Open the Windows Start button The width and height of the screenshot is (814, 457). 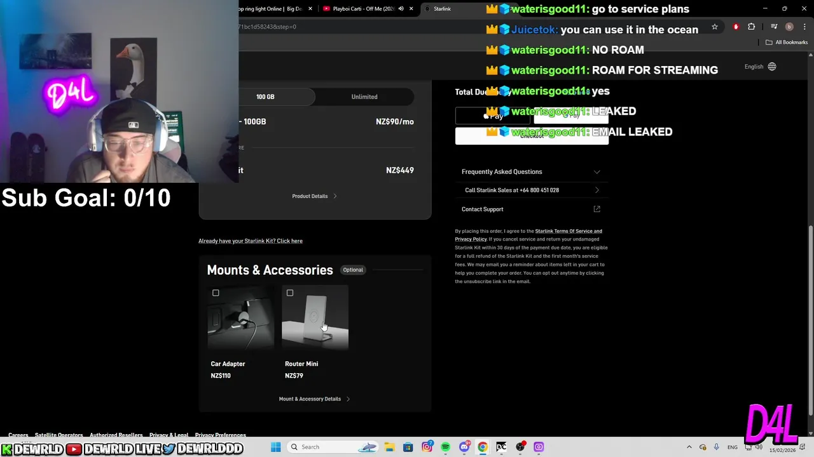pyautogui.click(x=276, y=447)
